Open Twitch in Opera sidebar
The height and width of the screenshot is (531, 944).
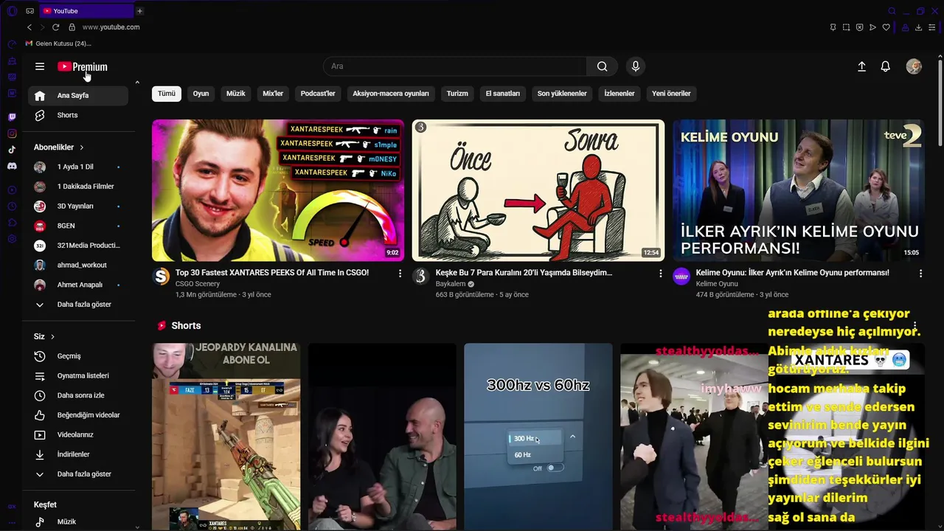(x=12, y=117)
